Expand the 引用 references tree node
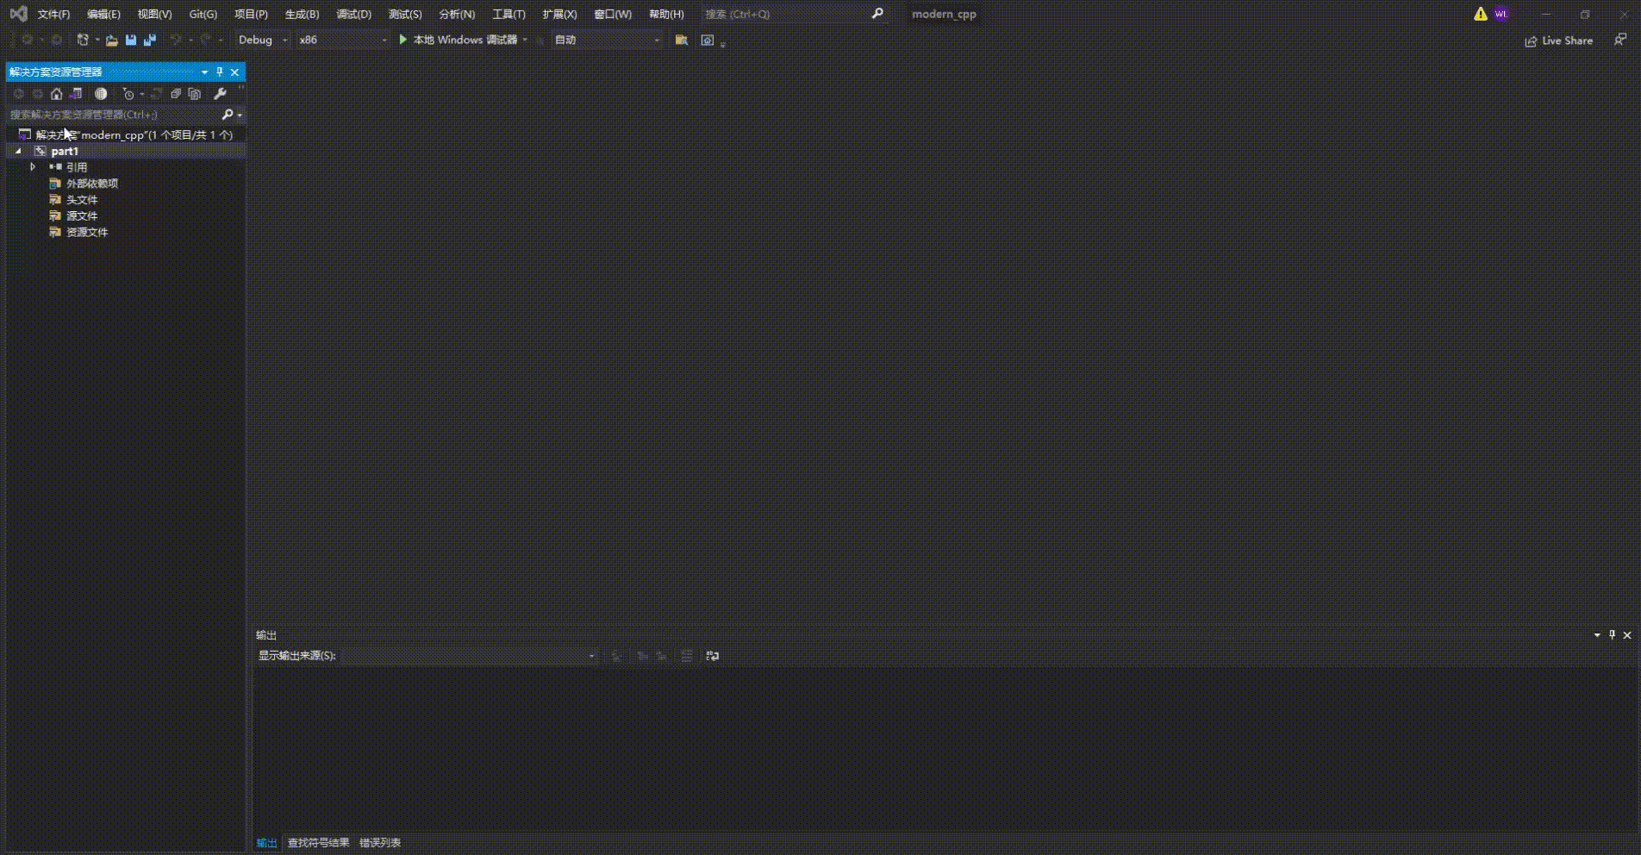Viewport: 1641px width, 855px height. [x=33, y=167]
